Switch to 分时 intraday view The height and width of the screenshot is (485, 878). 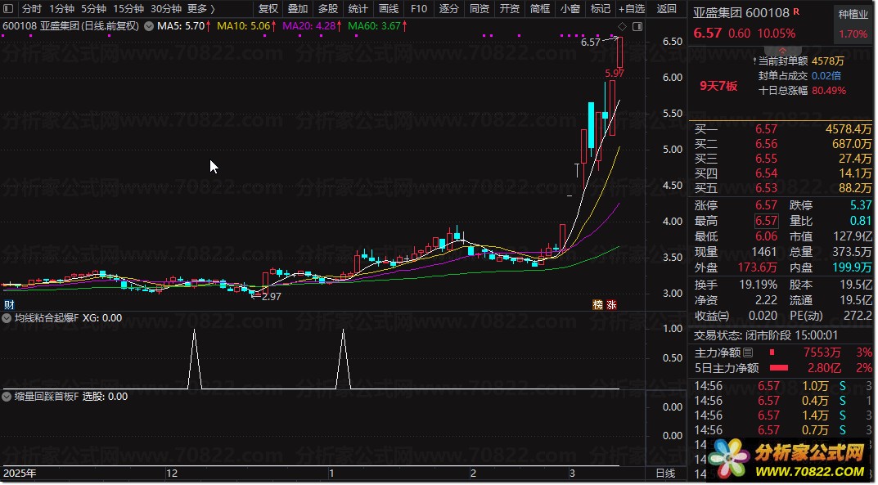tap(31, 8)
